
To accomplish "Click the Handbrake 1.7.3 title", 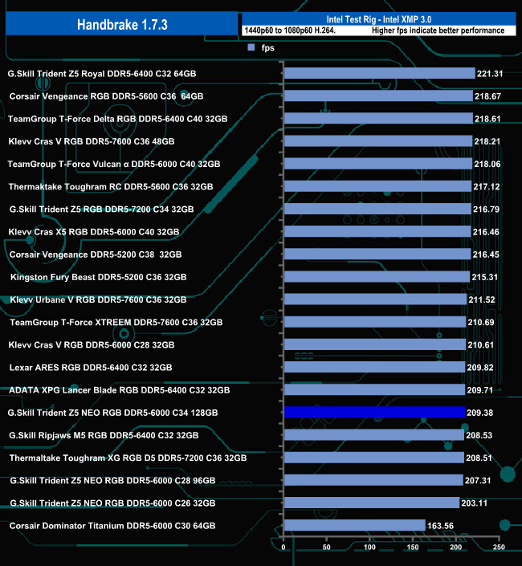I will [122, 25].
